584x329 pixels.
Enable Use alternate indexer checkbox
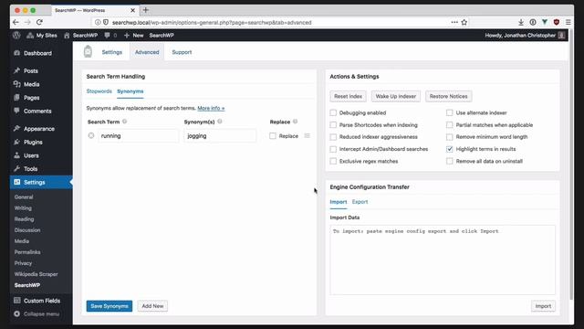[450, 112]
